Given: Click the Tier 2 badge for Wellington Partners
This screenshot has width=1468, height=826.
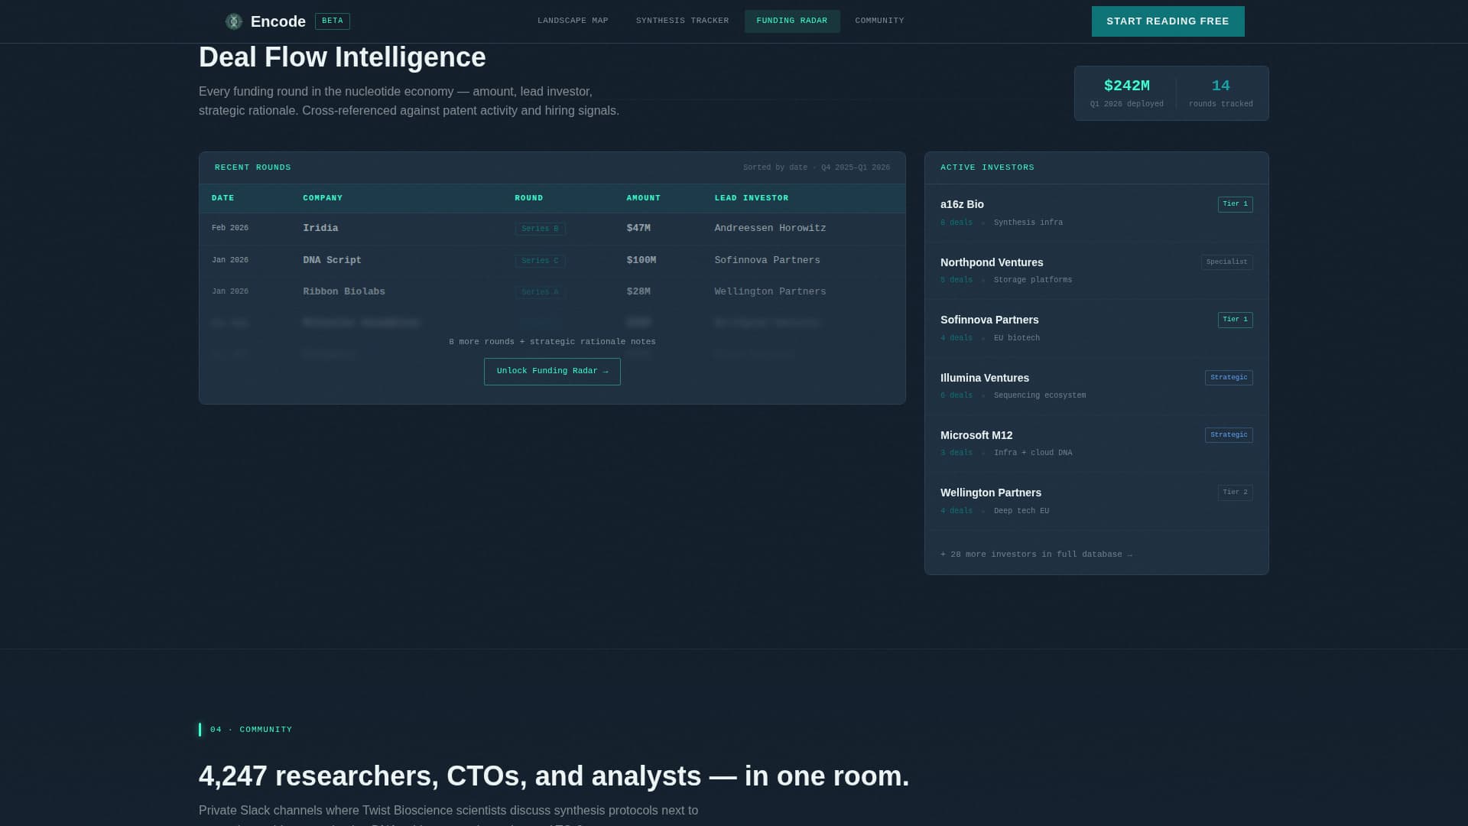Looking at the screenshot, I should (x=1235, y=493).
